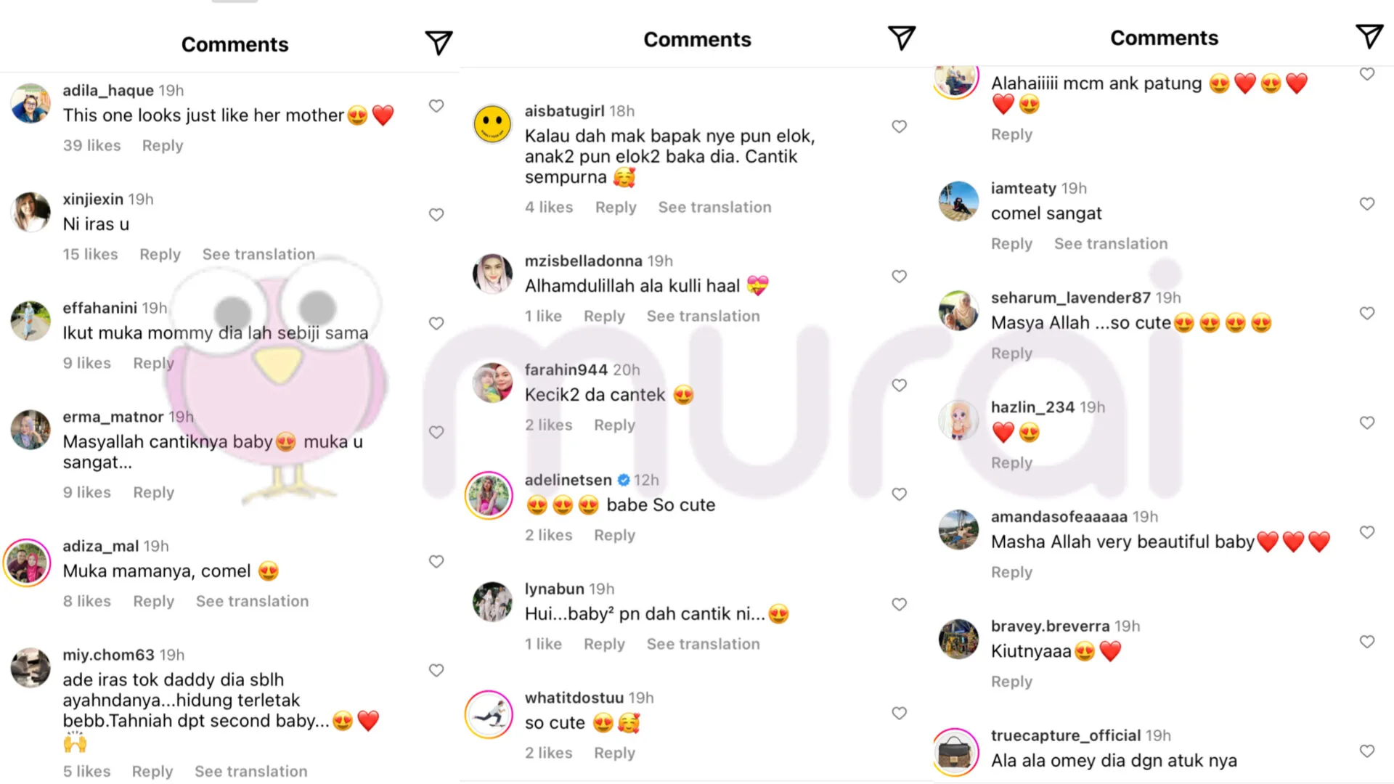
Task: Tap the share icon in the middle Comments header
Action: (x=902, y=38)
